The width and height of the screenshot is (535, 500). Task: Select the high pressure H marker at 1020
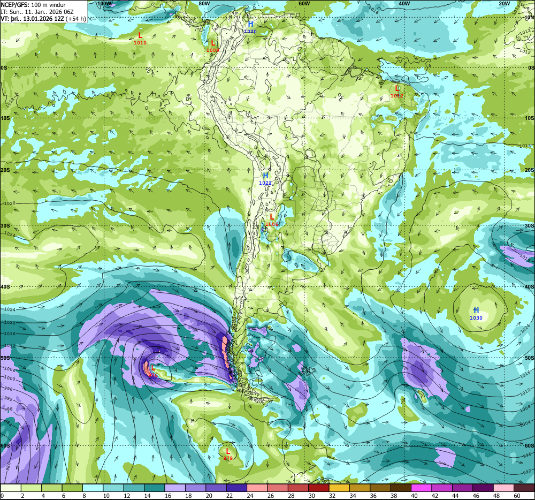click(250, 27)
